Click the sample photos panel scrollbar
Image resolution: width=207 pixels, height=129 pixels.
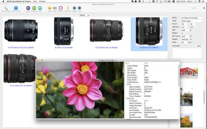204,97
